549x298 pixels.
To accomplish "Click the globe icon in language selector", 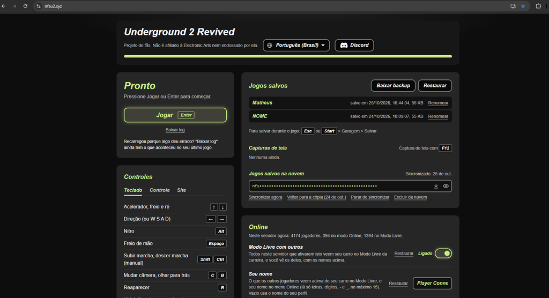I will [x=270, y=45].
